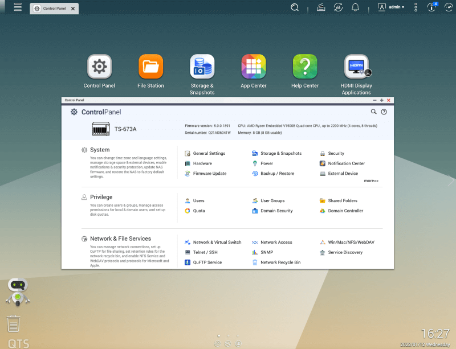The width and height of the screenshot is (456, 349).
Task: Open the desktop recycle bin icon
Action: [x=13, y=323]
